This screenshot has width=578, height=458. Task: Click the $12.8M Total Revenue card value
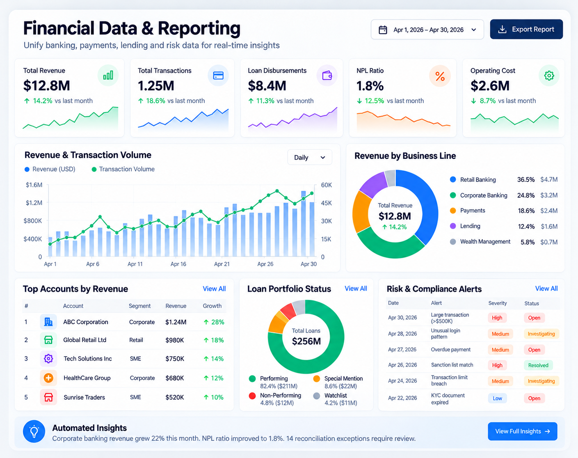pyautogui.click(x=47, y=86)
